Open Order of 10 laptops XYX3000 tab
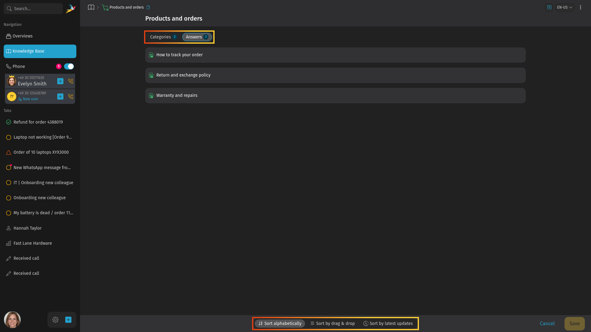Image resolution: width=591 pixels, height=332 pixels. [40, 152]
